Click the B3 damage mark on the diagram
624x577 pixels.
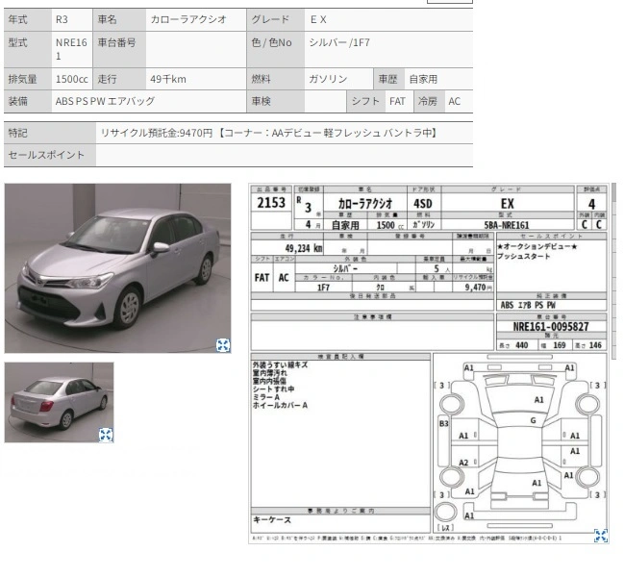[444, 423]
